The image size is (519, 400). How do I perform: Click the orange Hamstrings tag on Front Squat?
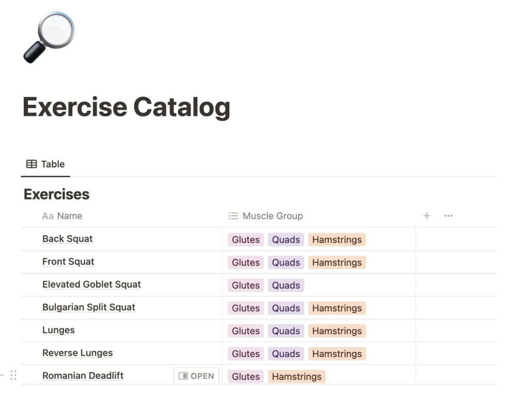click(x=337, y=262)
